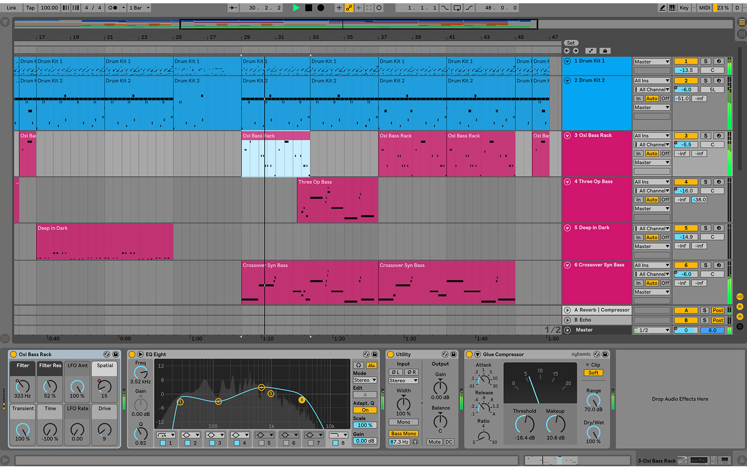Open Master output 1/2 dropdown

tap(652, 330)
